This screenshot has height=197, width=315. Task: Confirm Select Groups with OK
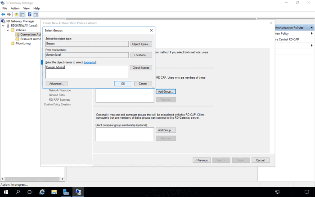click(123, 84)
